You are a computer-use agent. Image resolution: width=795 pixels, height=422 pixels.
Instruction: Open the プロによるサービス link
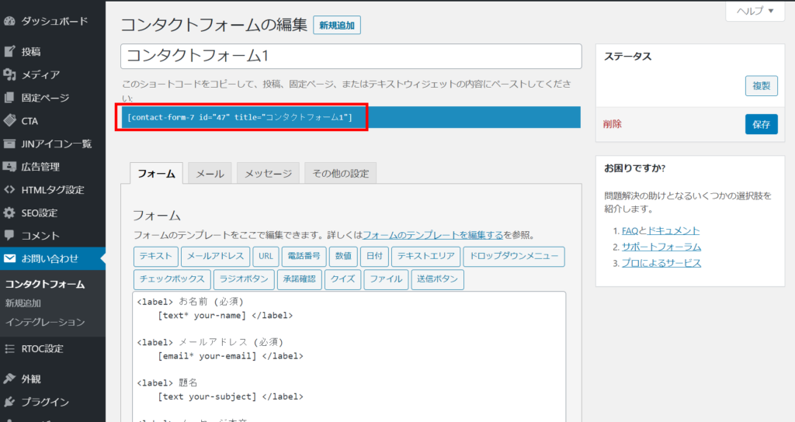661,264
